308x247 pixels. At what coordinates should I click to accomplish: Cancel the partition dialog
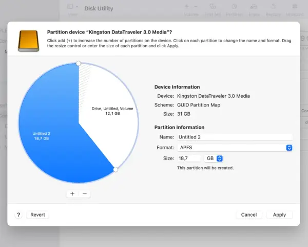click(x=249, y=215)
